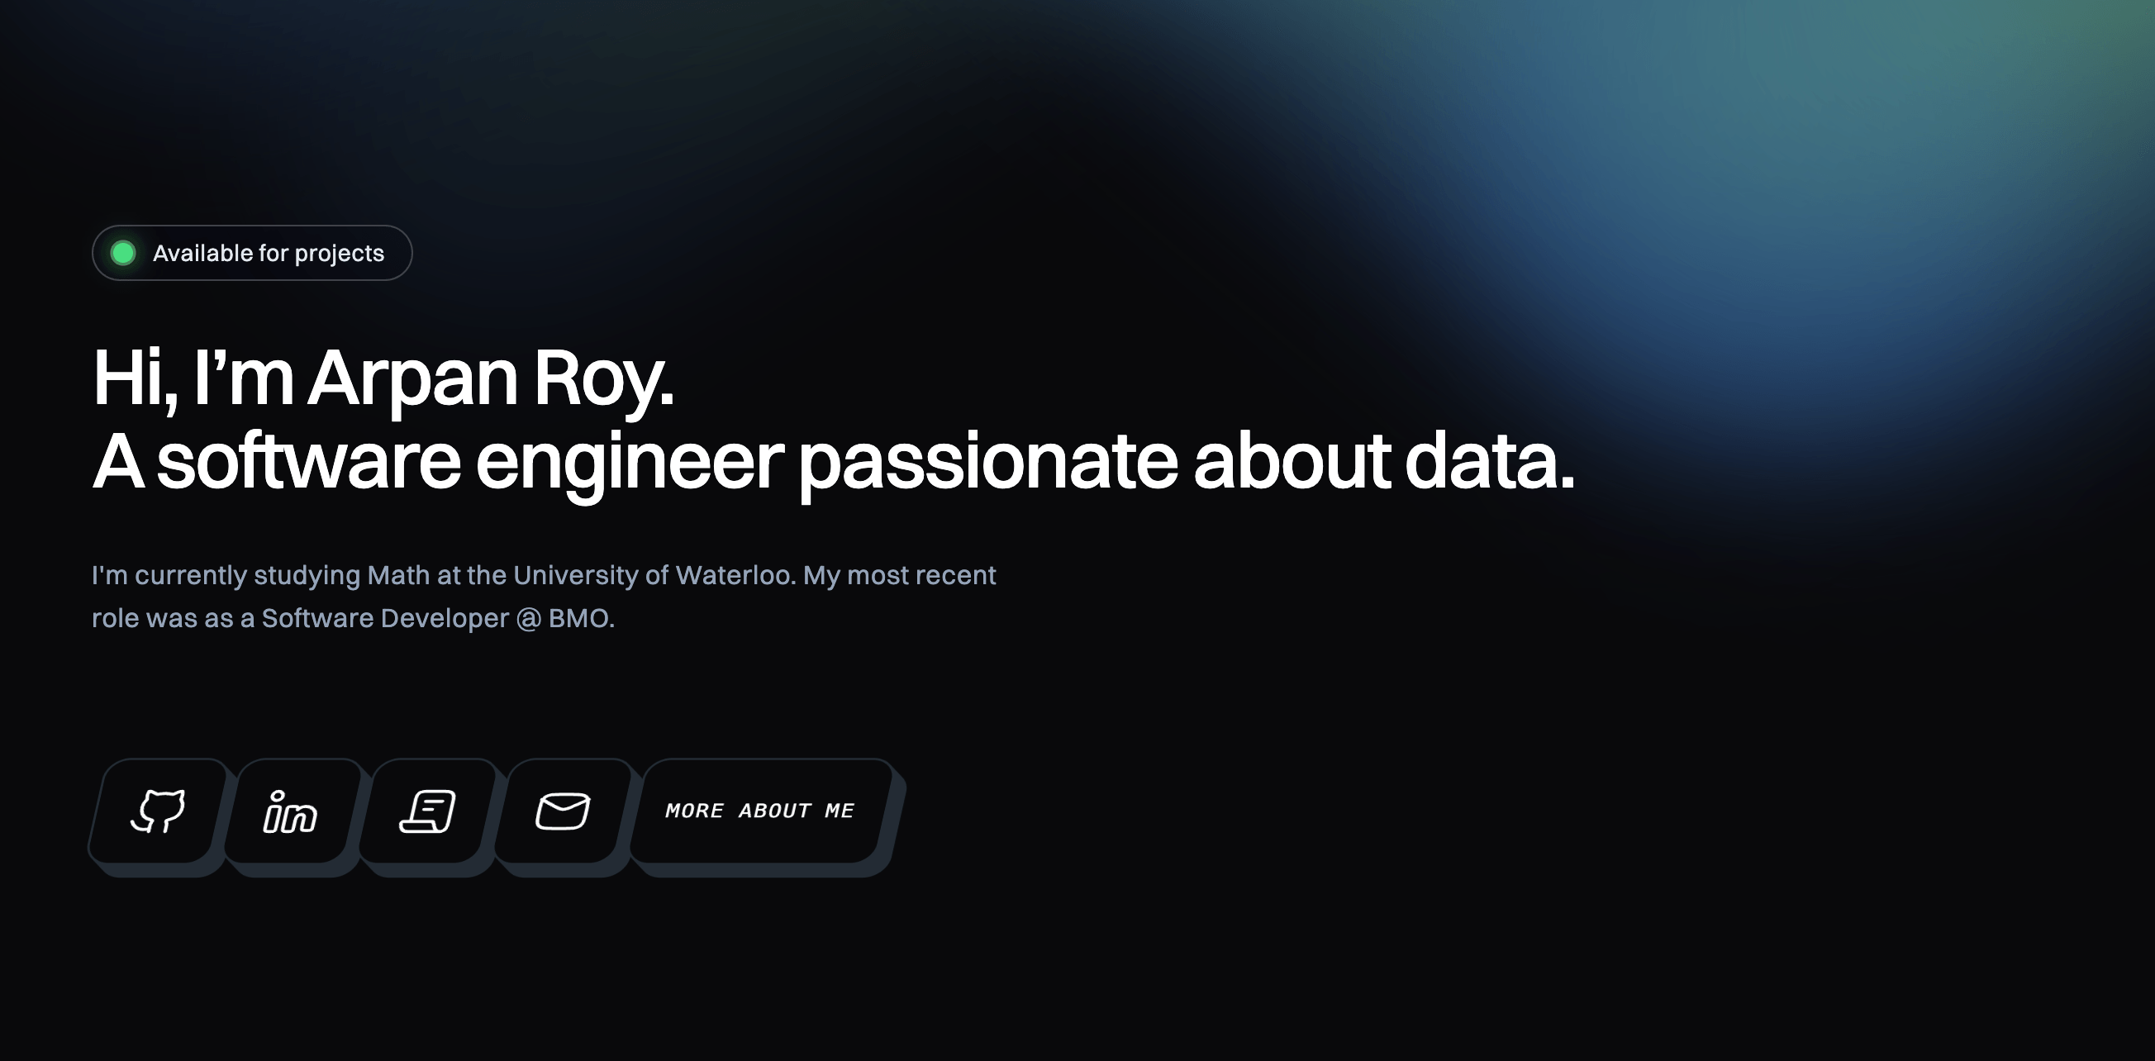The height and width of the screenshot is (1061, 2155).
Task: Click the word "passionate" in the tagline
Action: point(987,461)
